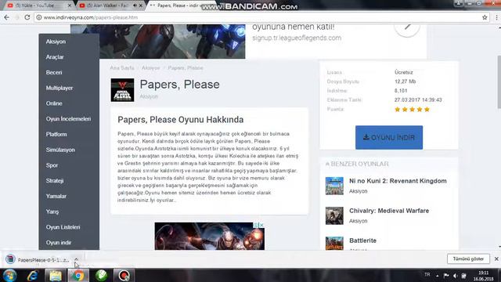The height and width of the screenshot is (282, 501).
Task: Open Simülasyon category in sidebar
Action: click(60, 150)
